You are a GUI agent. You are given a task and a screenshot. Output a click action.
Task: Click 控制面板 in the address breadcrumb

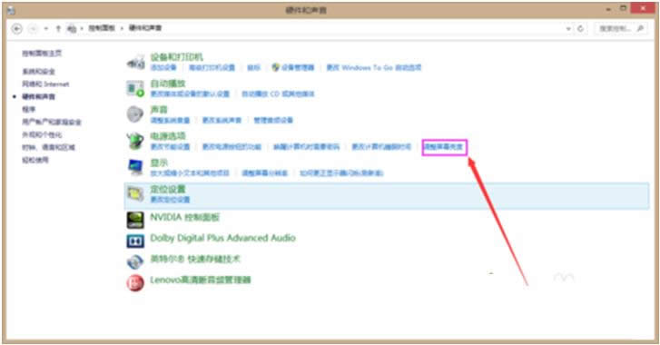click(102, 28)
